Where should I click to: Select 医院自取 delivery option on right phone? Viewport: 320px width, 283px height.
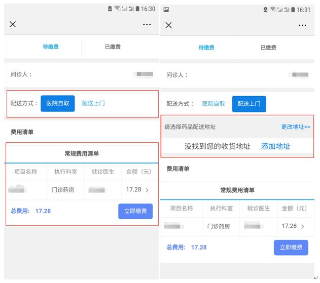pyautogui.click(x=214, y=104)
